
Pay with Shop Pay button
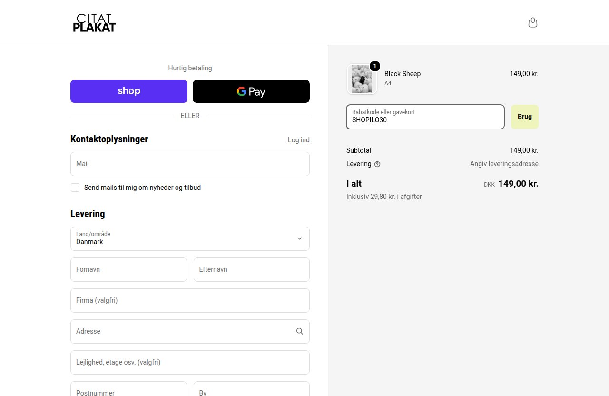pos(129,91)
